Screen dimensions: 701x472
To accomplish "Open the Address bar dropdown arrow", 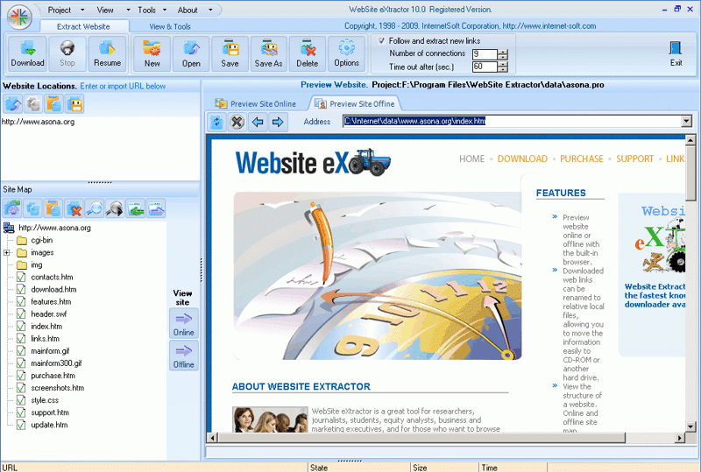I will [687, 121].
